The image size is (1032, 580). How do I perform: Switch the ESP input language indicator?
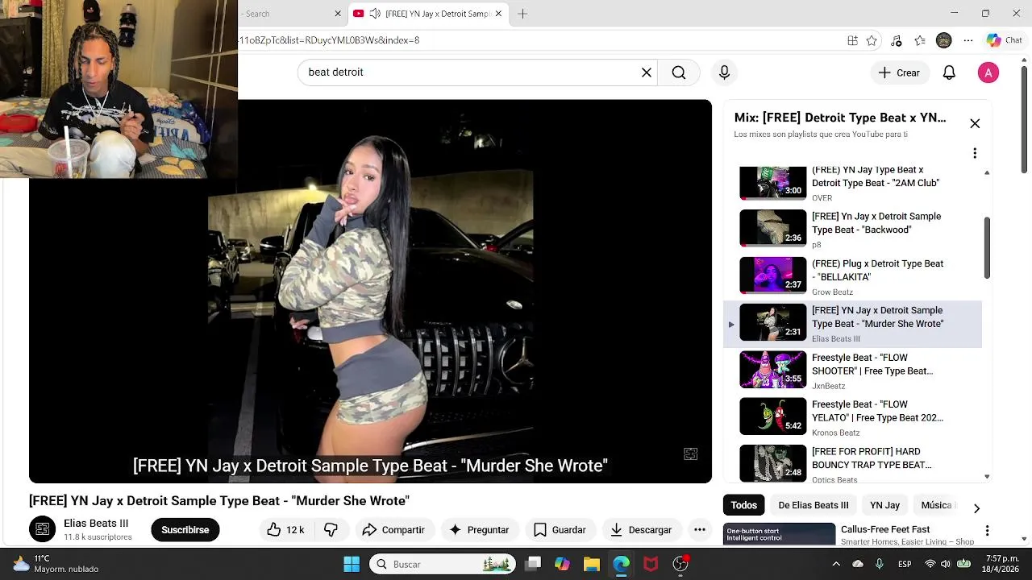coord(905,564)
